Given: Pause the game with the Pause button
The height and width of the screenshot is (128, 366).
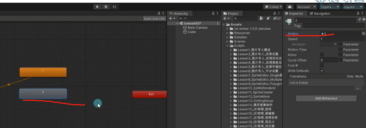Looking at the screenshot, I should point(106,7).
